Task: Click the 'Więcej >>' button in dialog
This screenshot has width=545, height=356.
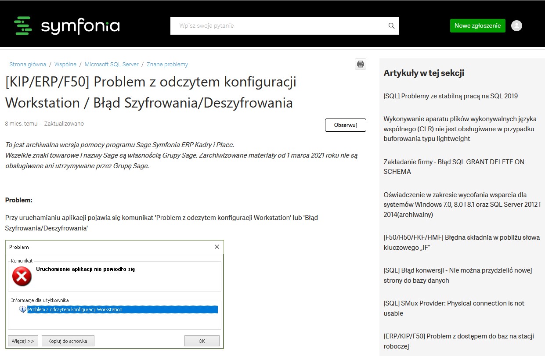Action: pyautogui.click(x=23, y=341)
